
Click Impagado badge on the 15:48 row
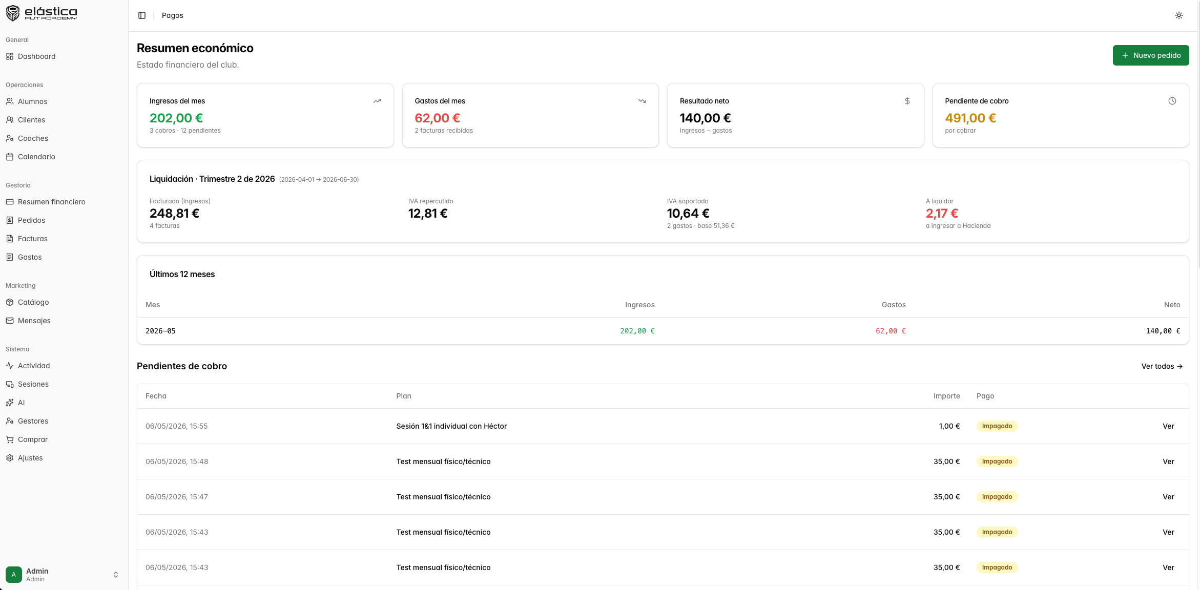coord(997,461)
